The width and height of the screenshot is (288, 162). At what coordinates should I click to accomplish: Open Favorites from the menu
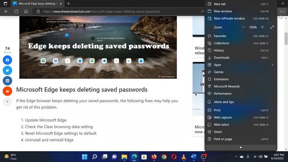click(241, 36)
